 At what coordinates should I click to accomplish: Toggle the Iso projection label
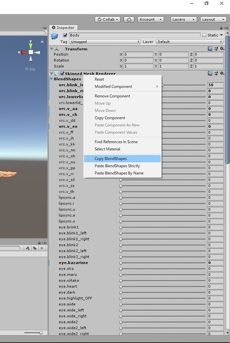tap(30, 69)
